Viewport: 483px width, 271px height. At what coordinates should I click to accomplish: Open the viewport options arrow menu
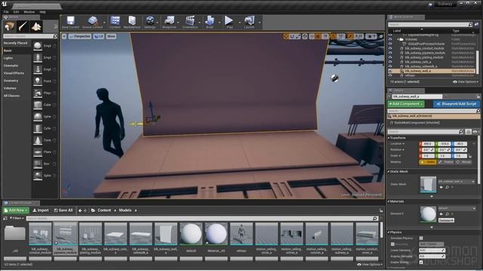(64, 36)
